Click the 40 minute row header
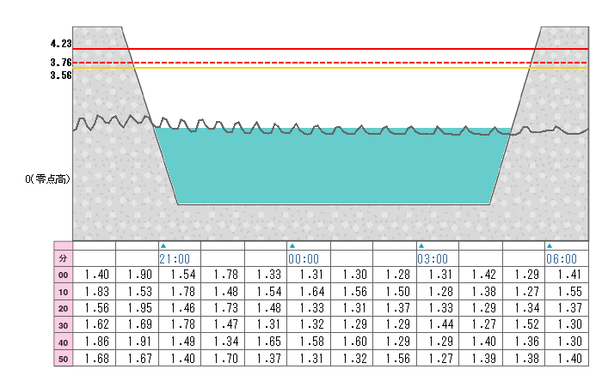The image size is (602, 369). [64, 342]
